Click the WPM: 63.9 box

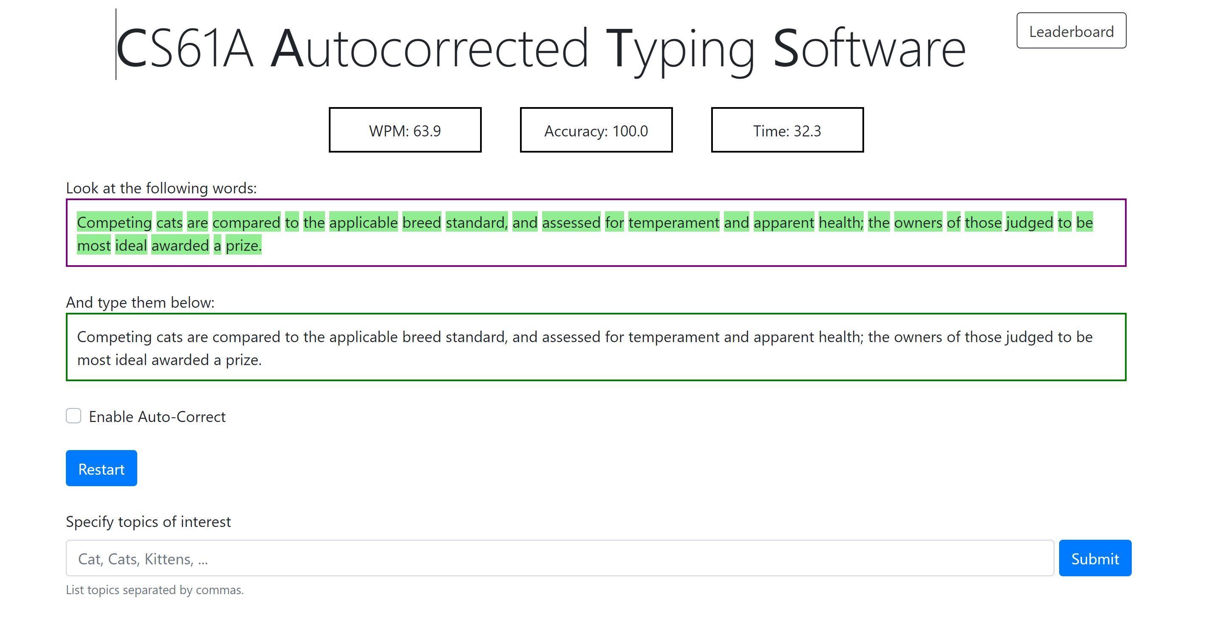click(405, 130)
